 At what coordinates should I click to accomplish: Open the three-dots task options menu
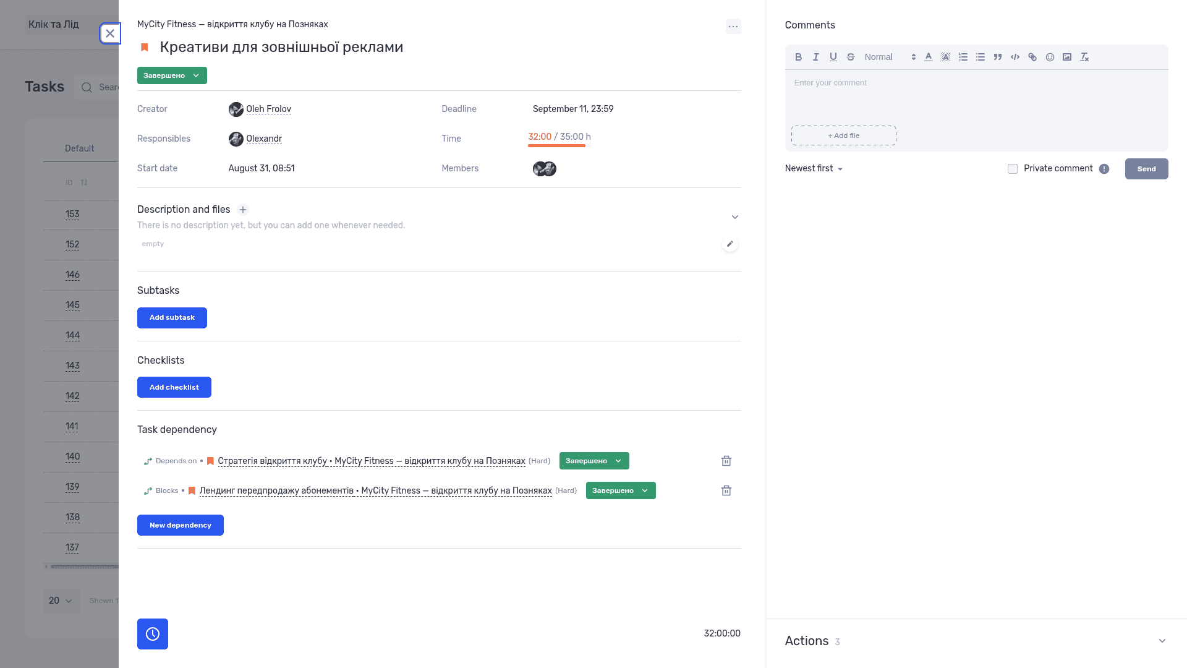click(733, 26)
